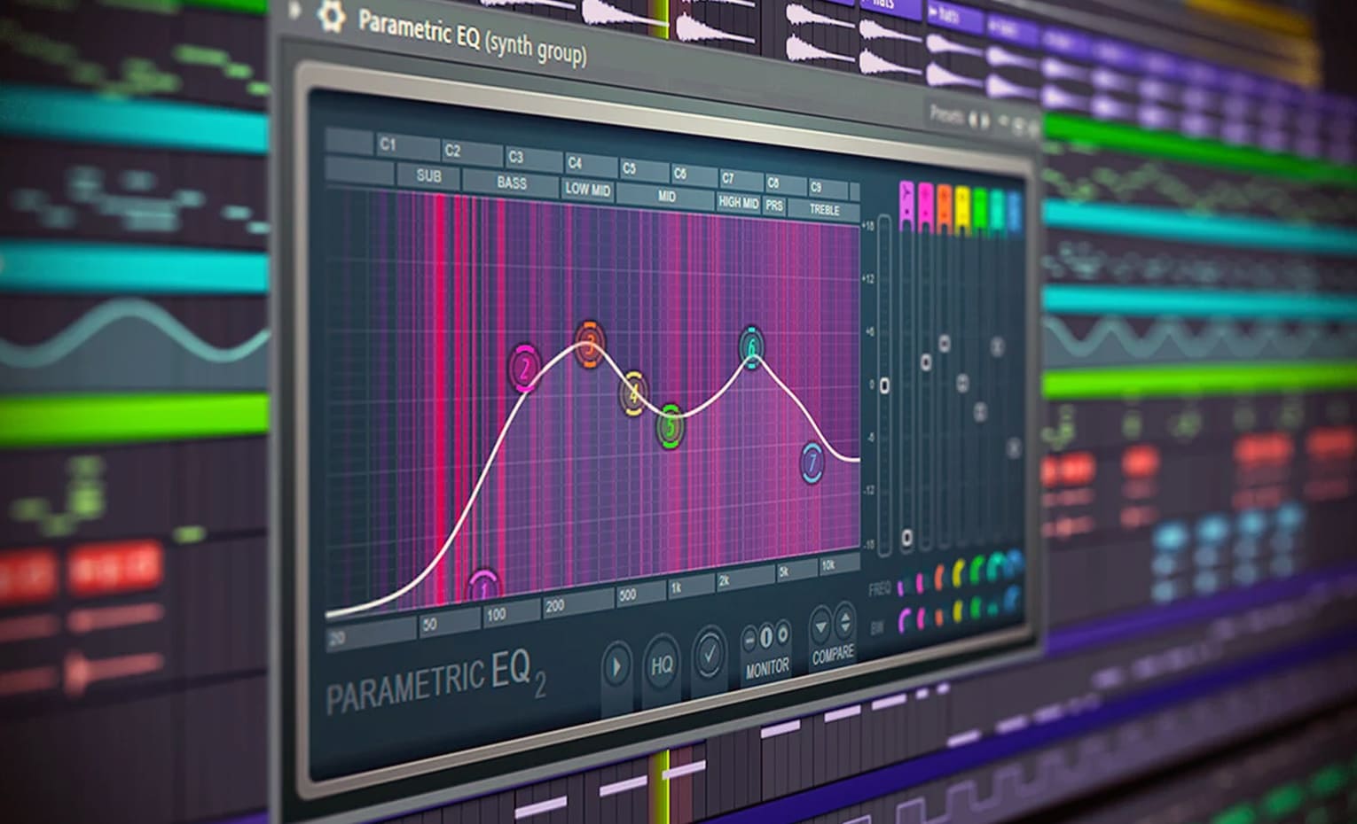Go to the next preset arrow
This screenshot has height=824, width=1357.
(x=984, y=120)
